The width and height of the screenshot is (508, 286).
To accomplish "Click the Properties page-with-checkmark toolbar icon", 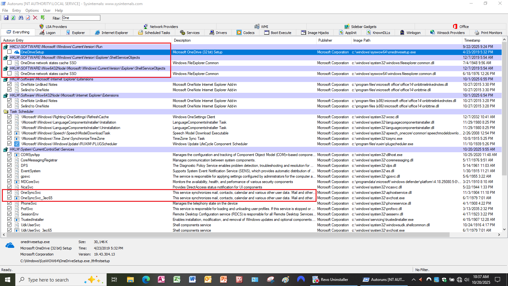I will pos(28,18).
